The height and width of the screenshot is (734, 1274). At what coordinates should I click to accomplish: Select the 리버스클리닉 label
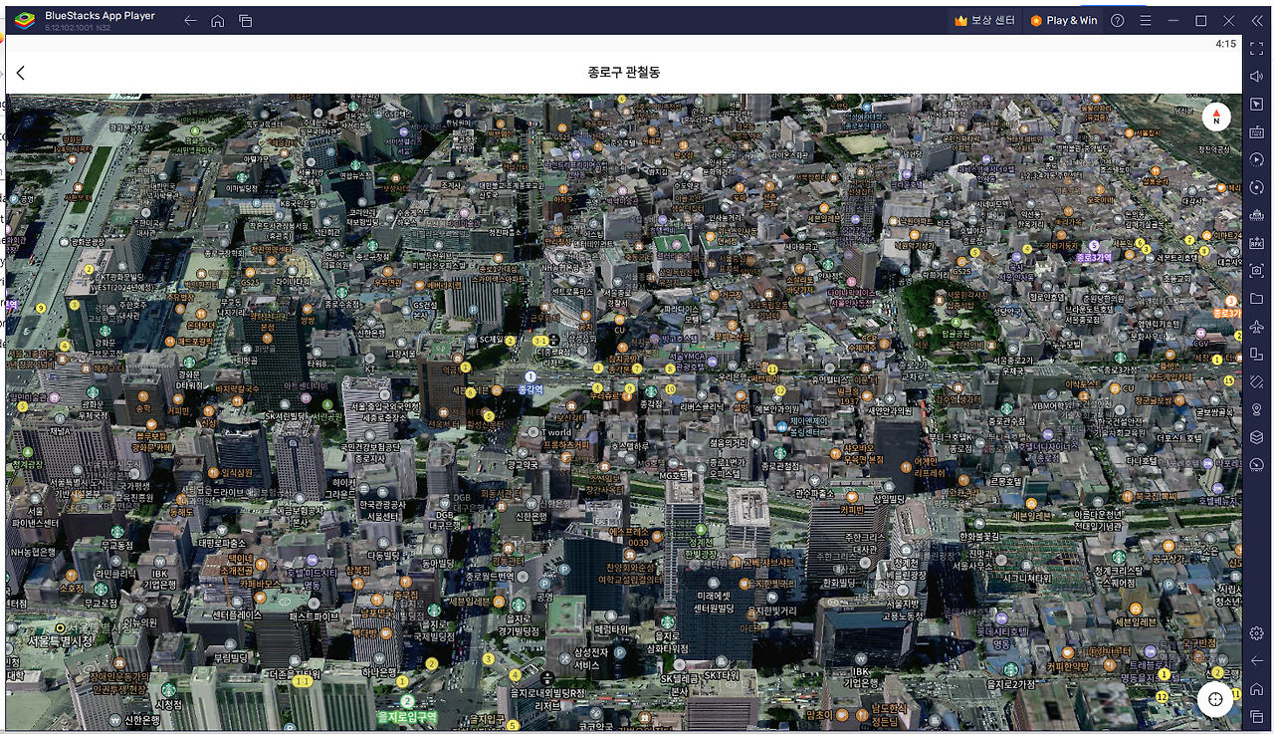701,406
